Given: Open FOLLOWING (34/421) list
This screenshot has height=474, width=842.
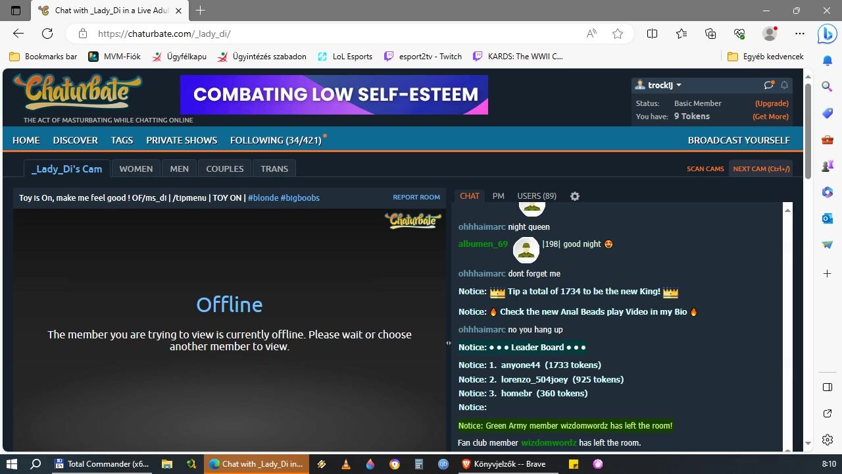Looking at the screenshot, I should coord(276,140).
